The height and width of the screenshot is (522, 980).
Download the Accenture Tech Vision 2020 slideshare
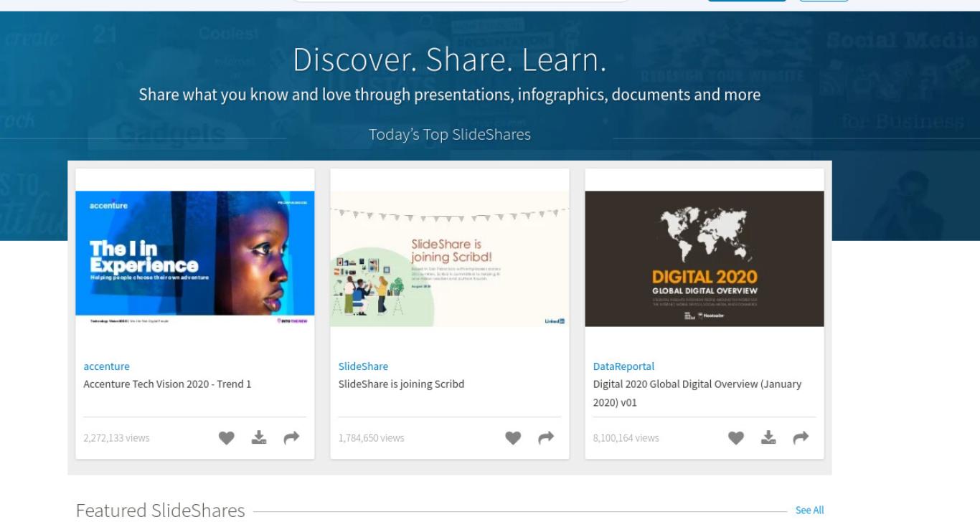point(259,437)
